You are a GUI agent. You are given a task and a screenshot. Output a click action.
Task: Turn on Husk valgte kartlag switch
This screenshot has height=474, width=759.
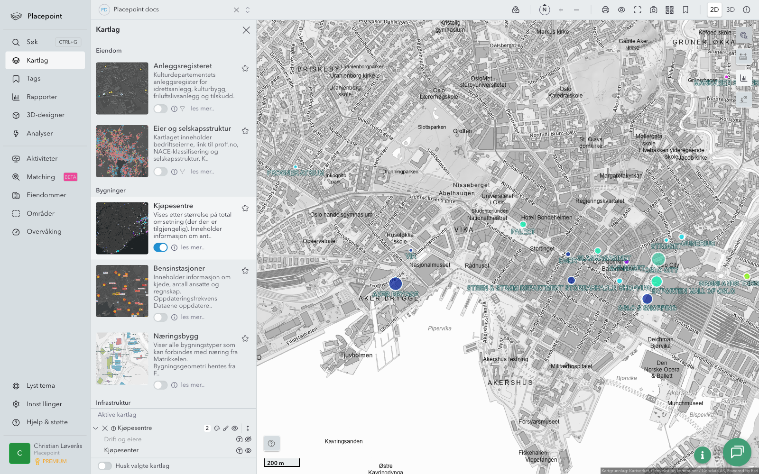coord(105,466)
